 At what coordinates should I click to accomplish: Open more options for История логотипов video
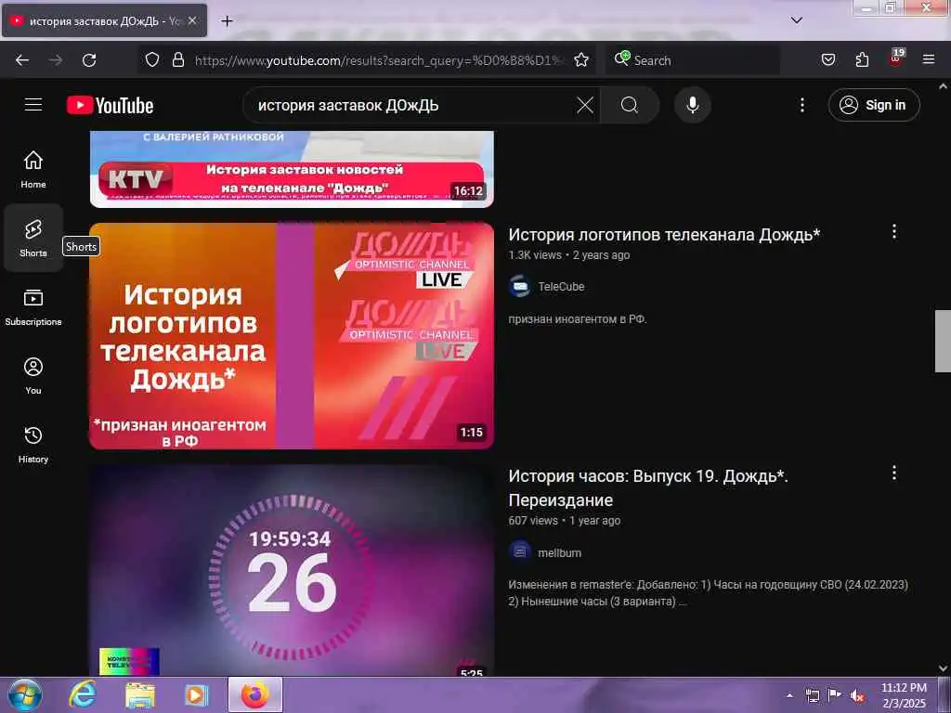894,231
